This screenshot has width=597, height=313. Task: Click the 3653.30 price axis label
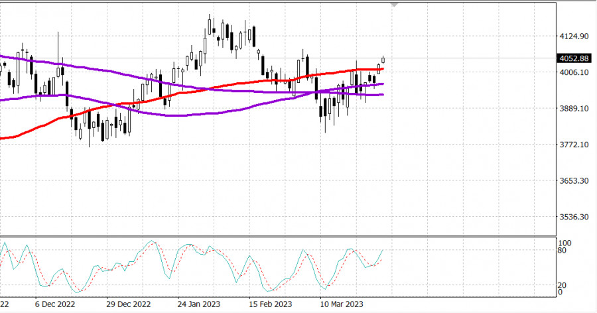pyautogui.click(x=574, y=181)
